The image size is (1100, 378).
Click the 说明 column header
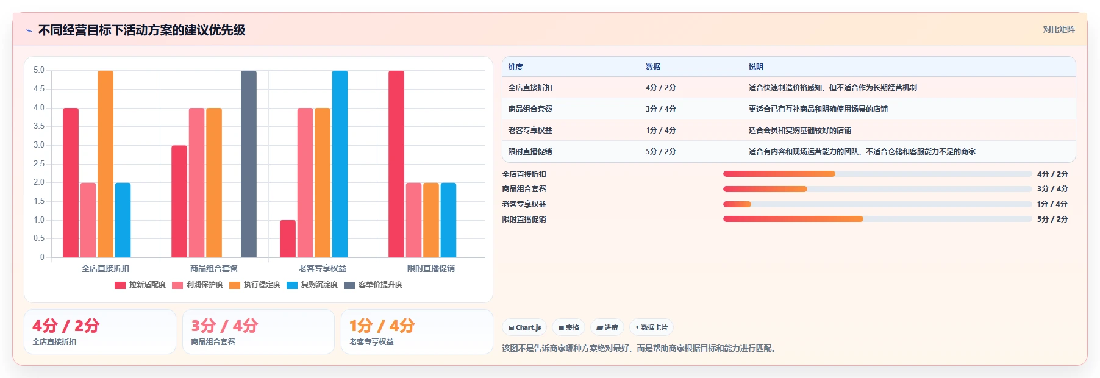pyautogui.click(x=756, y=66)
